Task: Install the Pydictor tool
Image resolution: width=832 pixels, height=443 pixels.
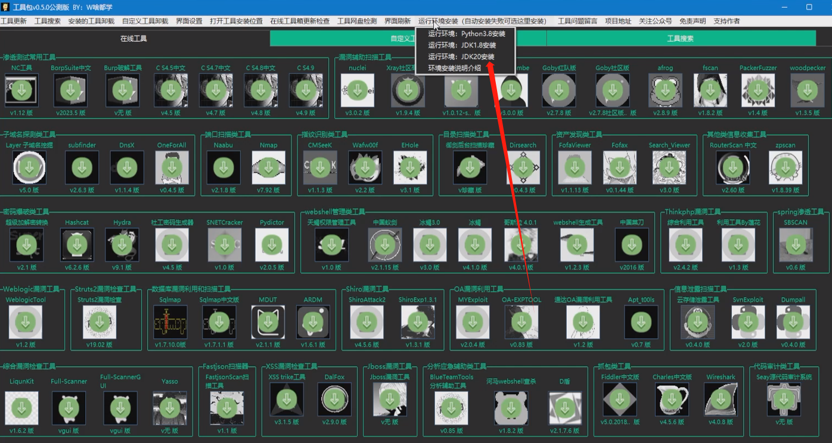Action: (x=272, y=245)
